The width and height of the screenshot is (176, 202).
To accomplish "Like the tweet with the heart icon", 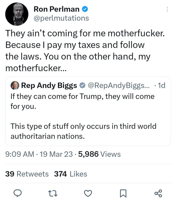I will [x=87, y=193].
